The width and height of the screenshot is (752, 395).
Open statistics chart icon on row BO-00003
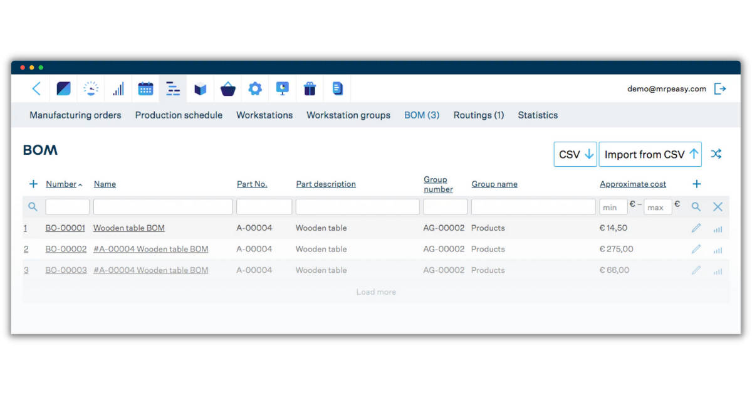[717, 270]
